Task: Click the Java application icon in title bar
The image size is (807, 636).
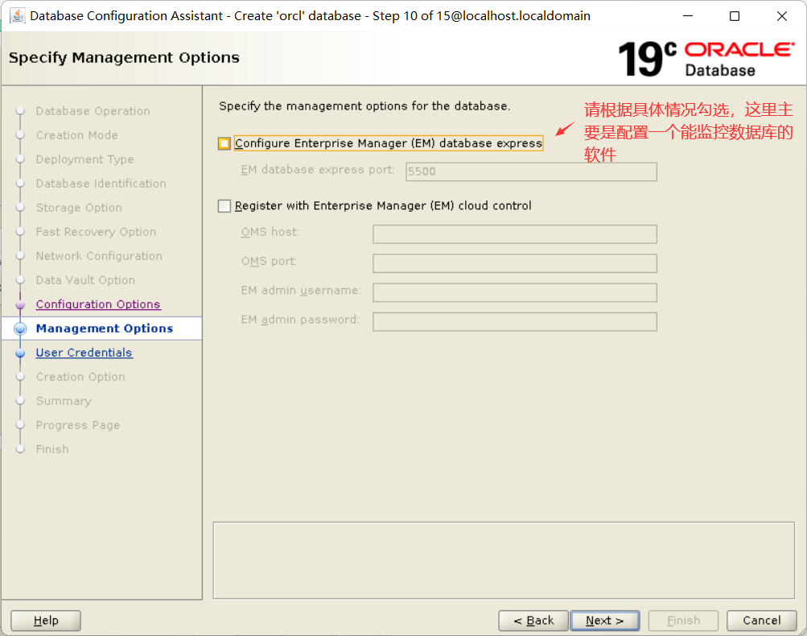Action: click(x=18, y=16)
